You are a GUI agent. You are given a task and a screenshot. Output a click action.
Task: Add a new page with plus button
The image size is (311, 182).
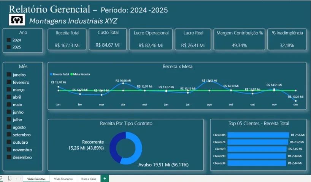105,179
